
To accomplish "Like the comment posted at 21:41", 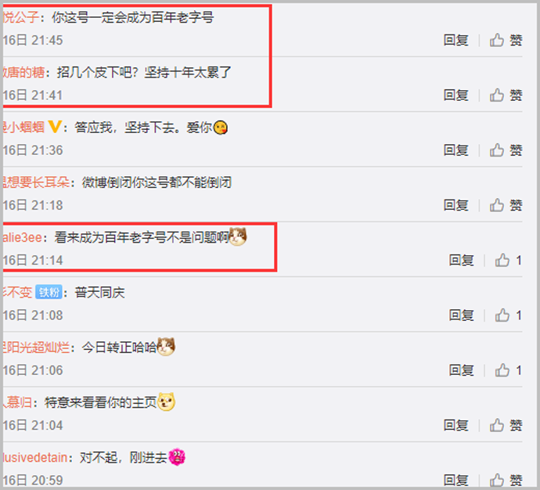I will (506, 95).
